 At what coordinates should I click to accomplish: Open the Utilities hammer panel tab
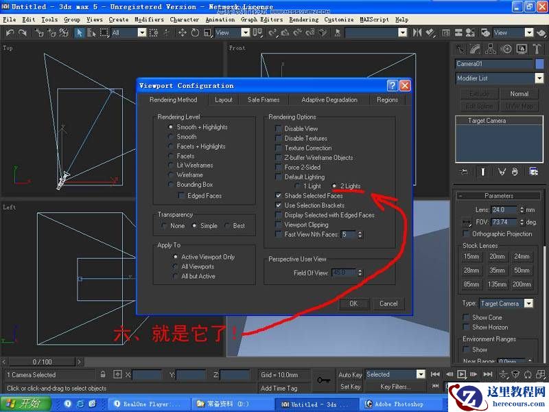tap(537, 49)
